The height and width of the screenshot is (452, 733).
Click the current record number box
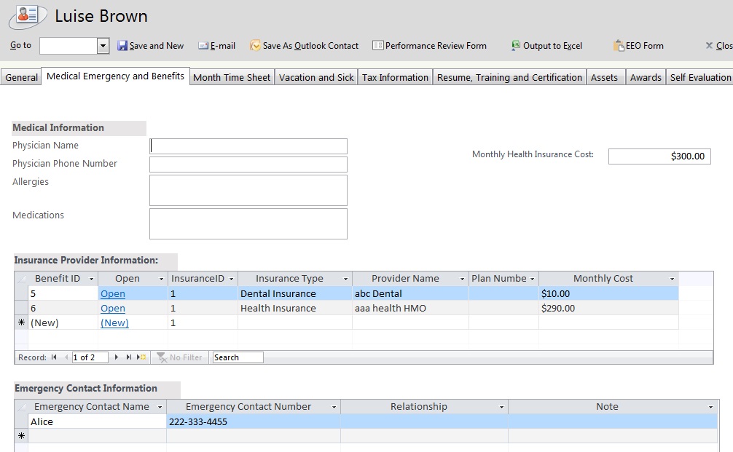90,357
